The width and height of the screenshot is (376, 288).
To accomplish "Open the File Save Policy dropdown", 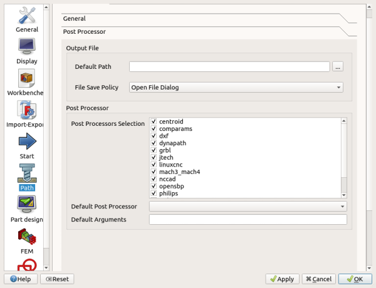I will [x=236, y=88].
